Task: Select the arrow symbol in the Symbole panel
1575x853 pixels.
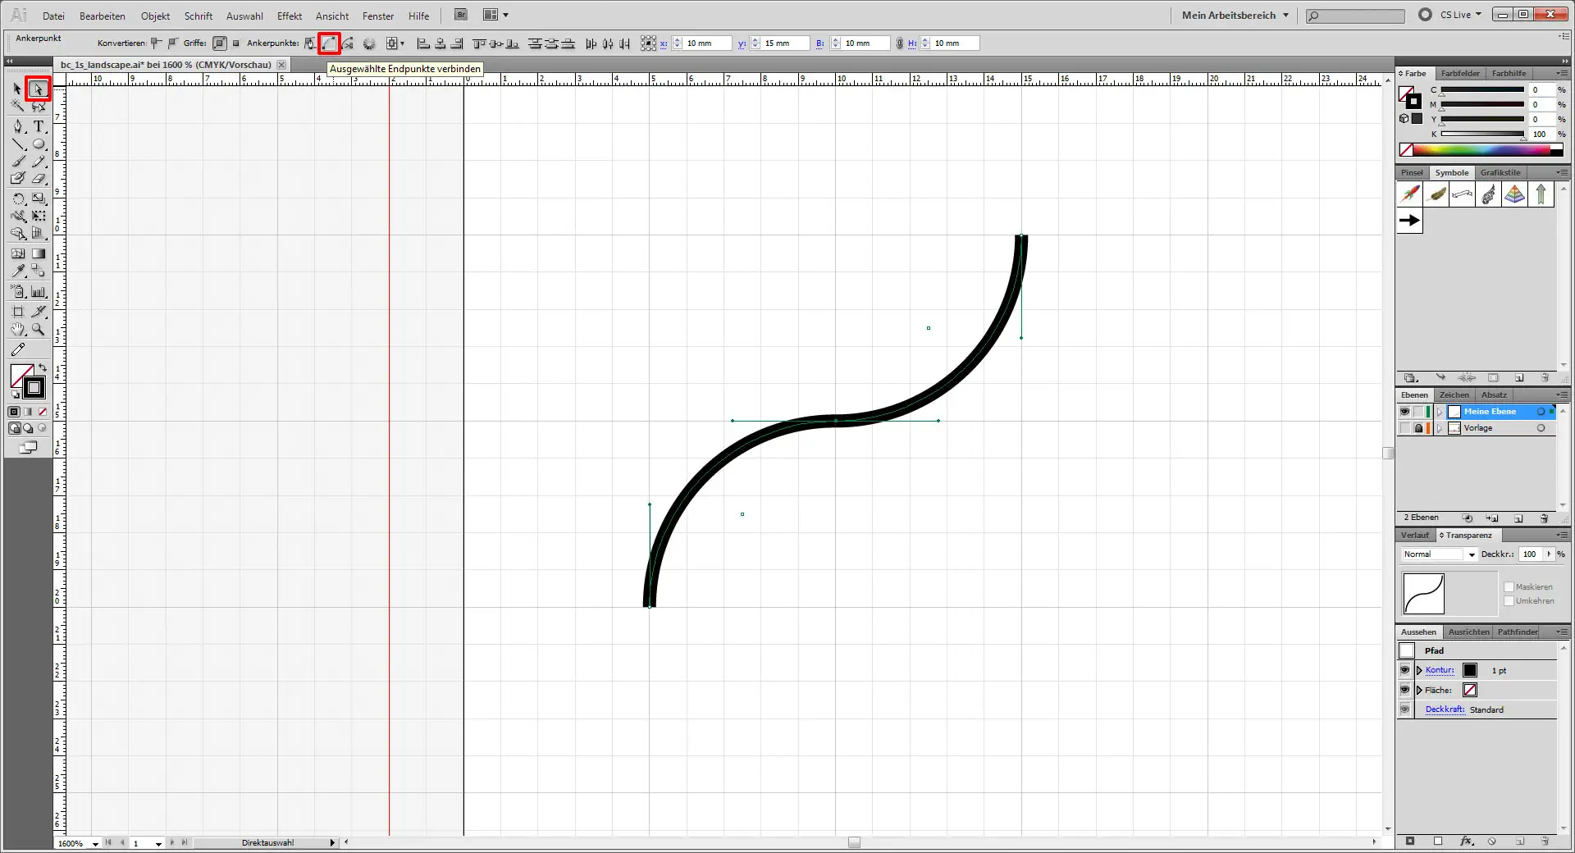Action: pos(1409,220)
